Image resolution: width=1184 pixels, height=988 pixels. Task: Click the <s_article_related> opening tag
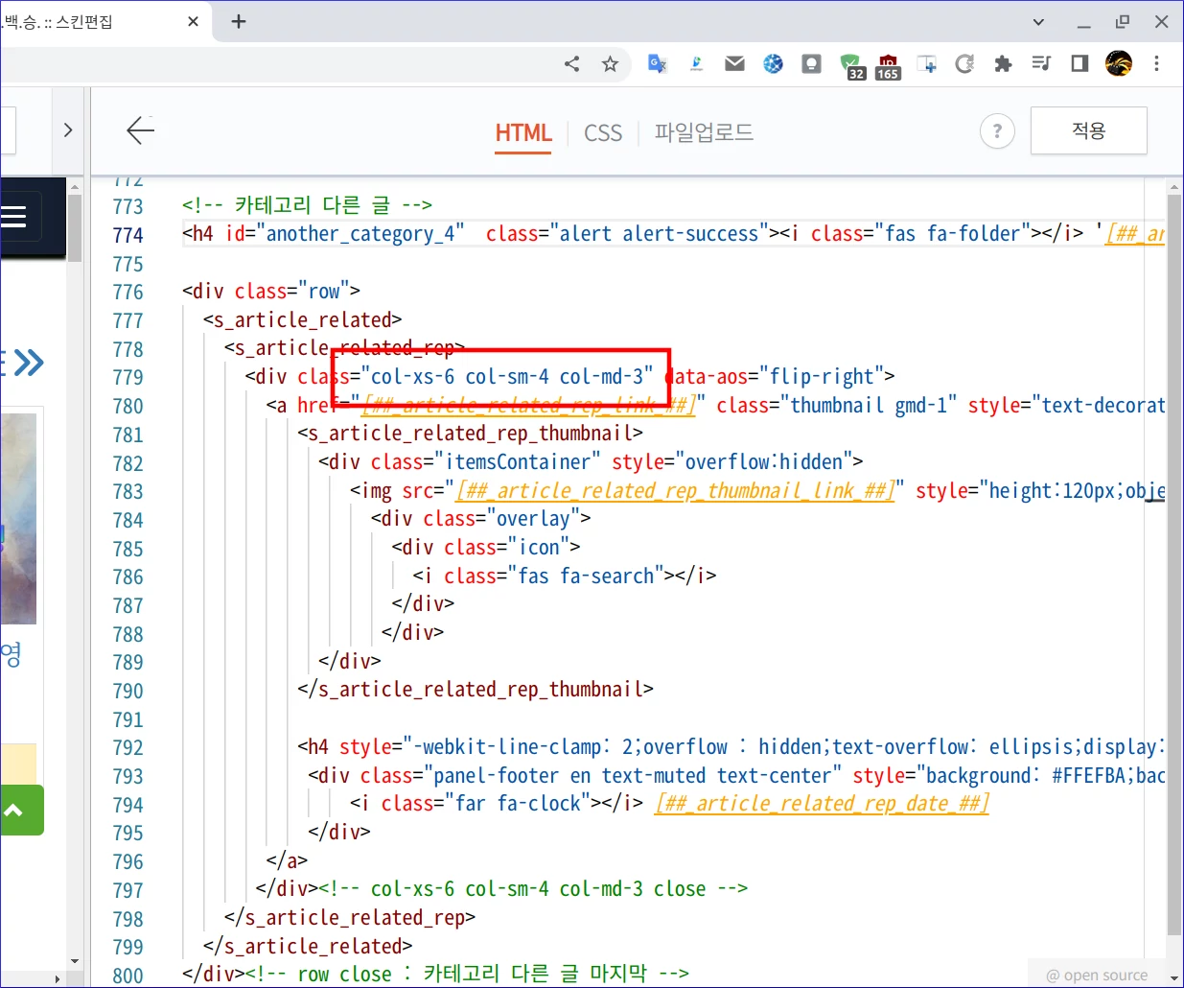tap(302, 319)
